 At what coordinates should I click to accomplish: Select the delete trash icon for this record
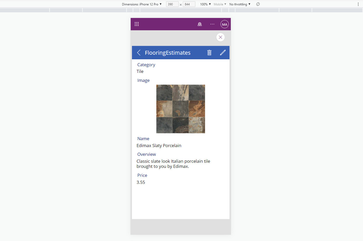pos(209,52)
